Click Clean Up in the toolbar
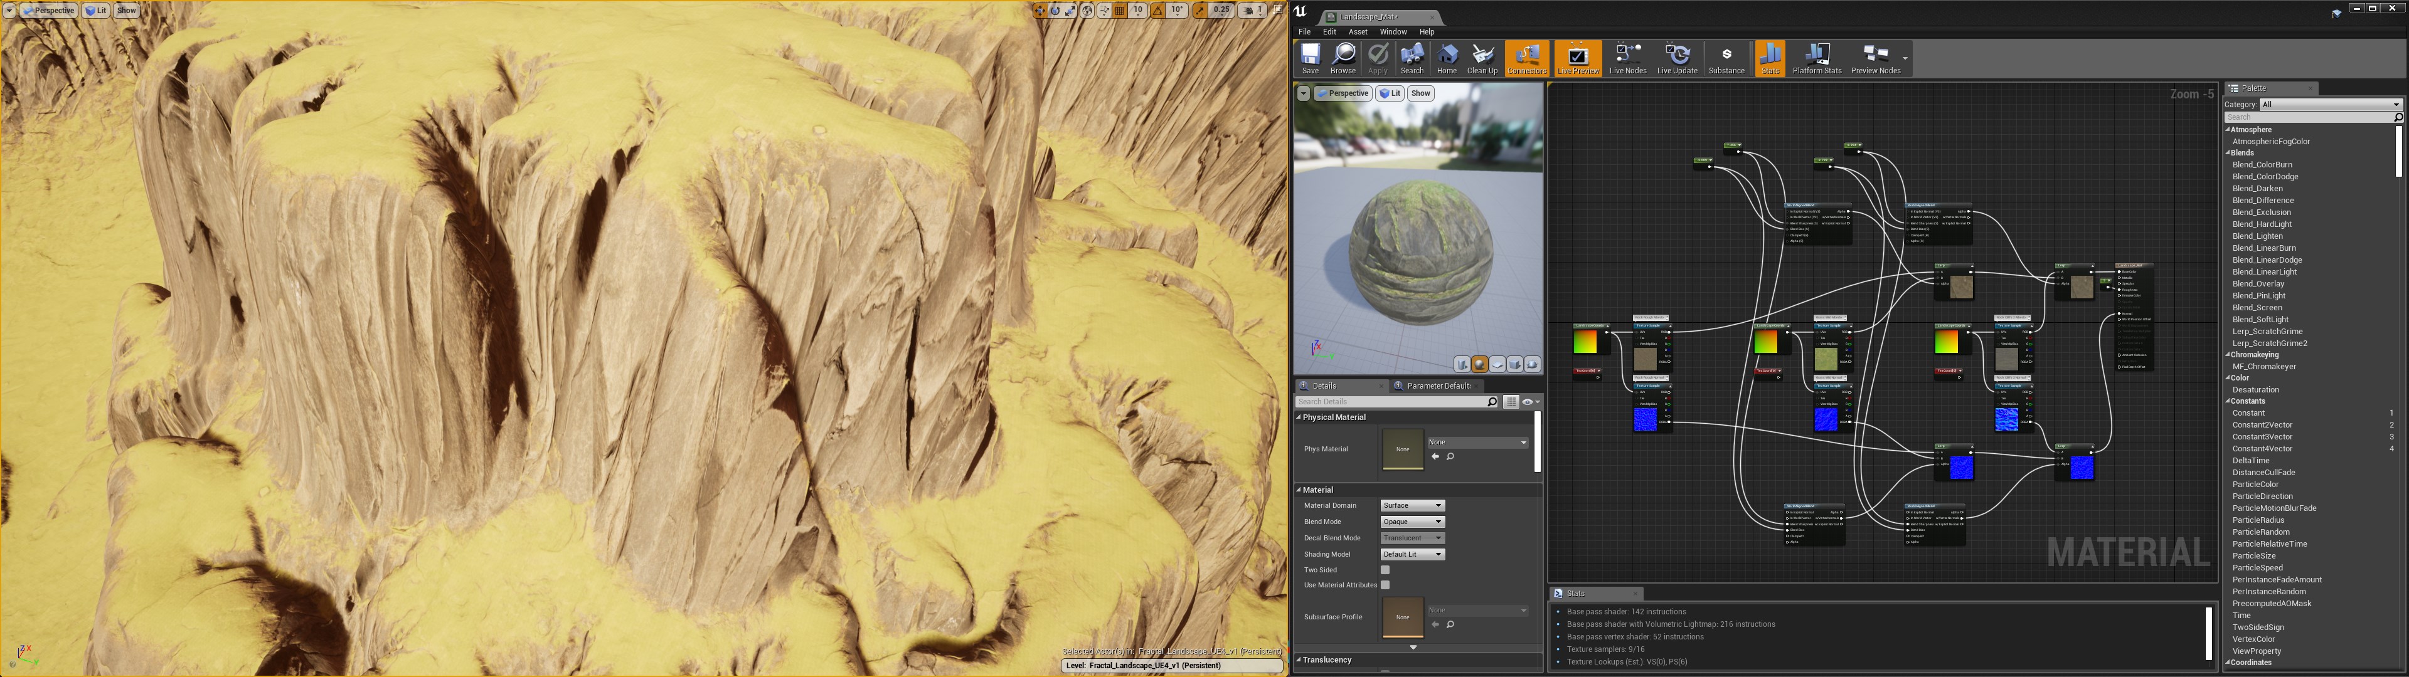Image resolution: width=2409 pixels, height=677 pixels. [1481, 58]
